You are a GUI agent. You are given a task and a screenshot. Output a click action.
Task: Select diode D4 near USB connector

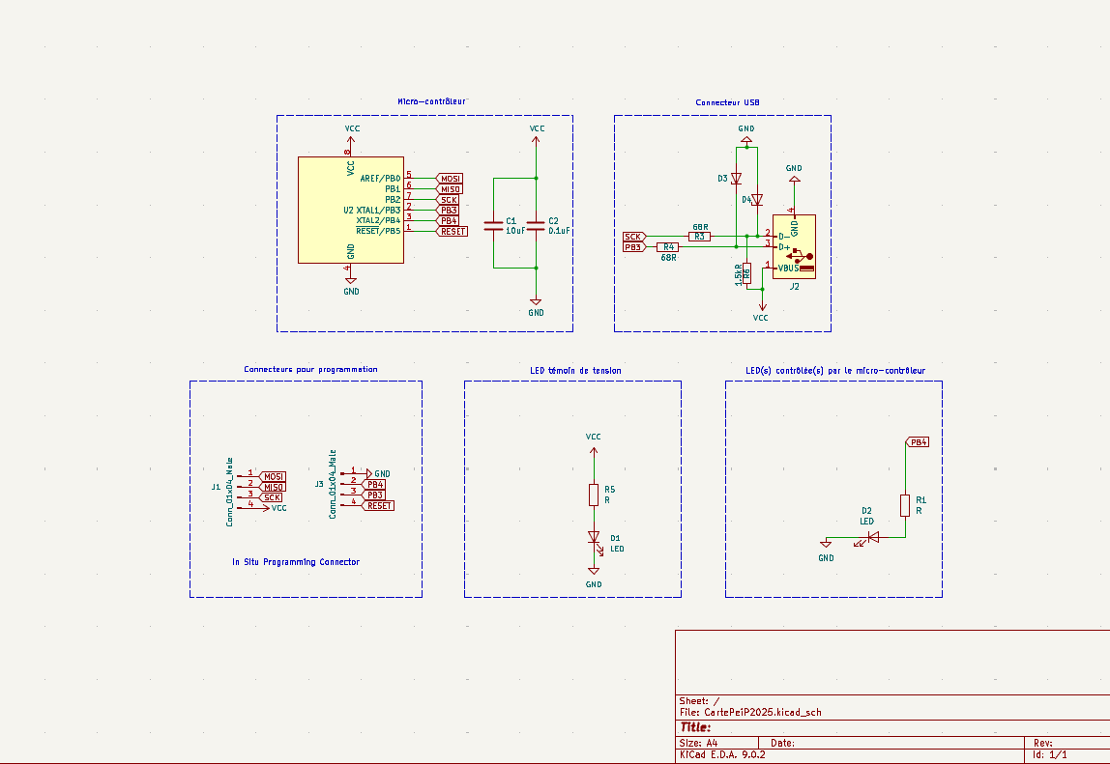tap(757, 200)
